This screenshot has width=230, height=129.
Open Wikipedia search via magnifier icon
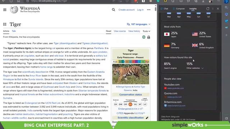pyautogui.click(x=114, y=10)
